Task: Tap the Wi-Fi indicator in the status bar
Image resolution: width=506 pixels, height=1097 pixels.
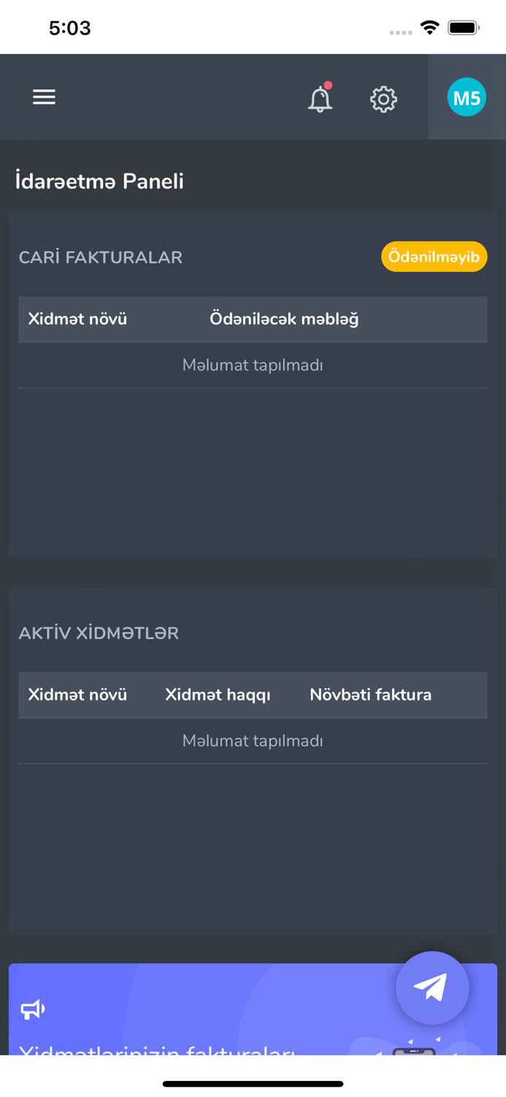Action: [429, 26]
